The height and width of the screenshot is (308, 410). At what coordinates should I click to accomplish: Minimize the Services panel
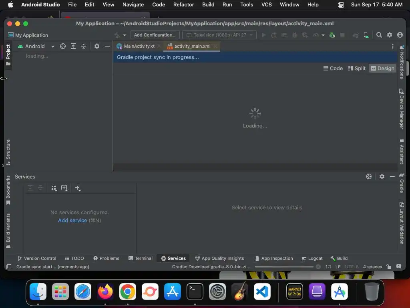pyautogui.click(x=392, y=176)
